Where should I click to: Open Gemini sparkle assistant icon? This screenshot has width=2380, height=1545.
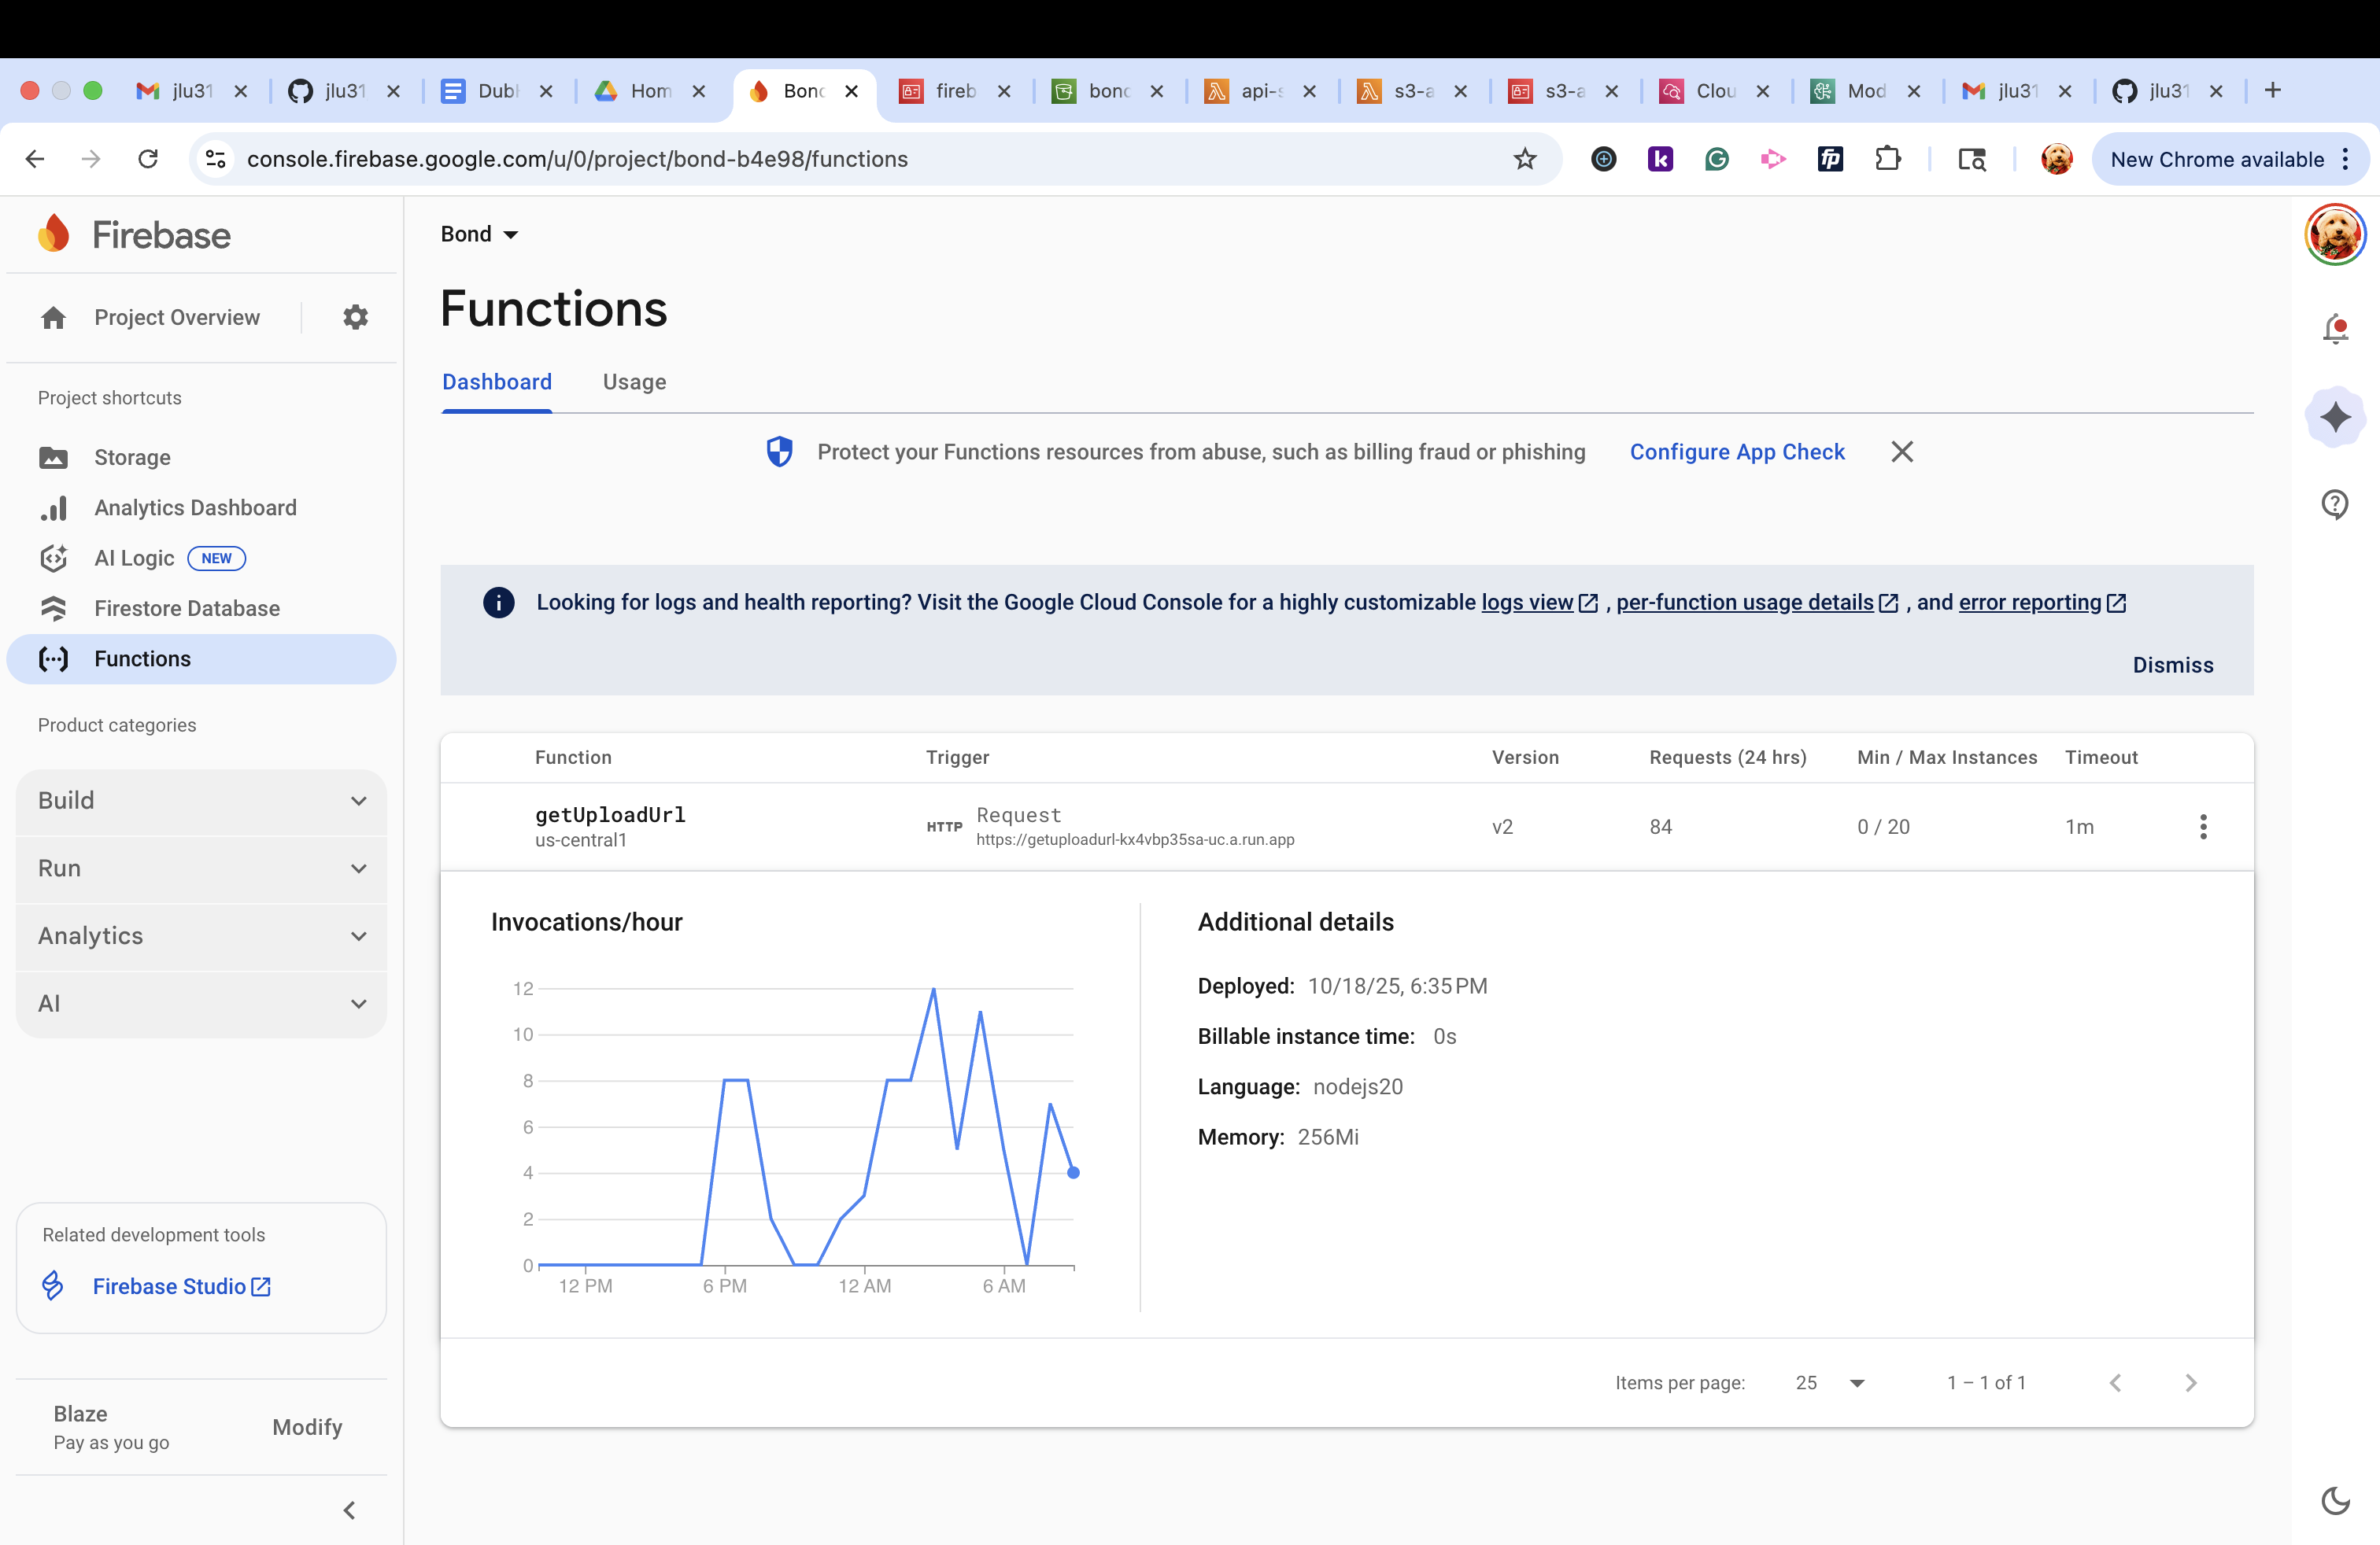tap(2335, 417)
